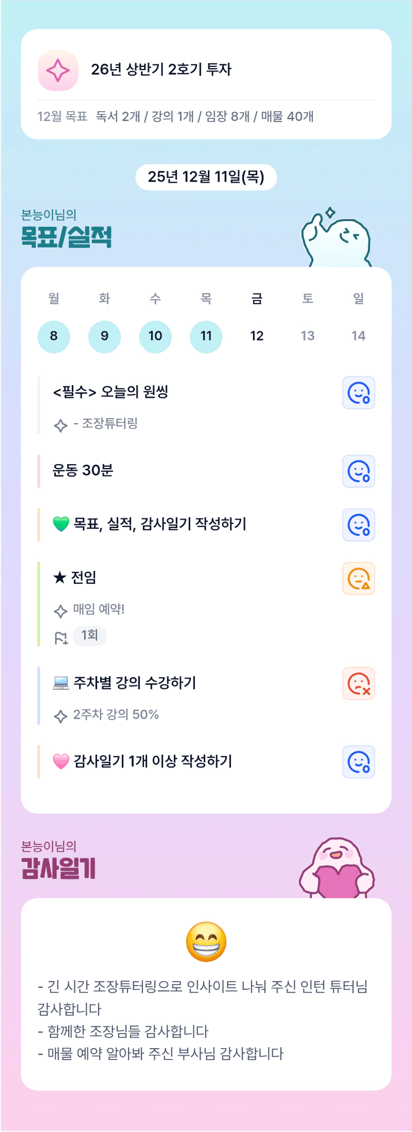The width and height of the screenshot is (412, 1132).
Task: Click orange neutral-face status icon for 전임
Action: click(358, 579)
